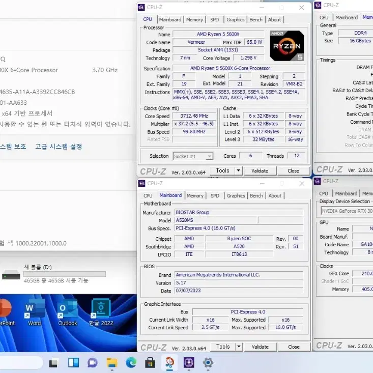Click motherboard model A520MS field
373x373 pixels.
[x=216, y=220]
